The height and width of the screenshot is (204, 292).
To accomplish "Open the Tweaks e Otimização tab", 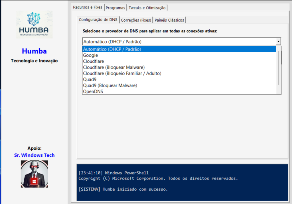I will (147, 8).
